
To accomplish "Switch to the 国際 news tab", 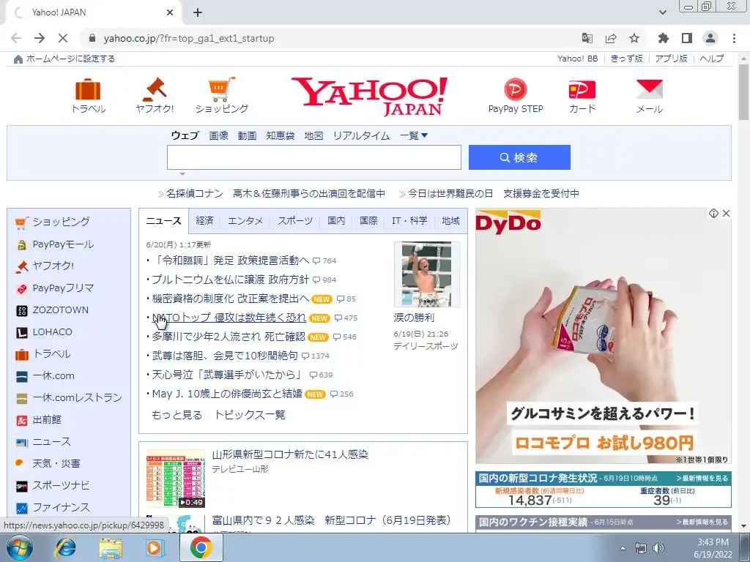I will (x=369, y=220).
